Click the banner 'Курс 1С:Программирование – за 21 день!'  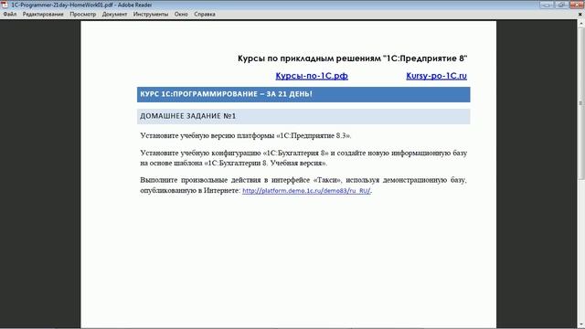(303, 94)
